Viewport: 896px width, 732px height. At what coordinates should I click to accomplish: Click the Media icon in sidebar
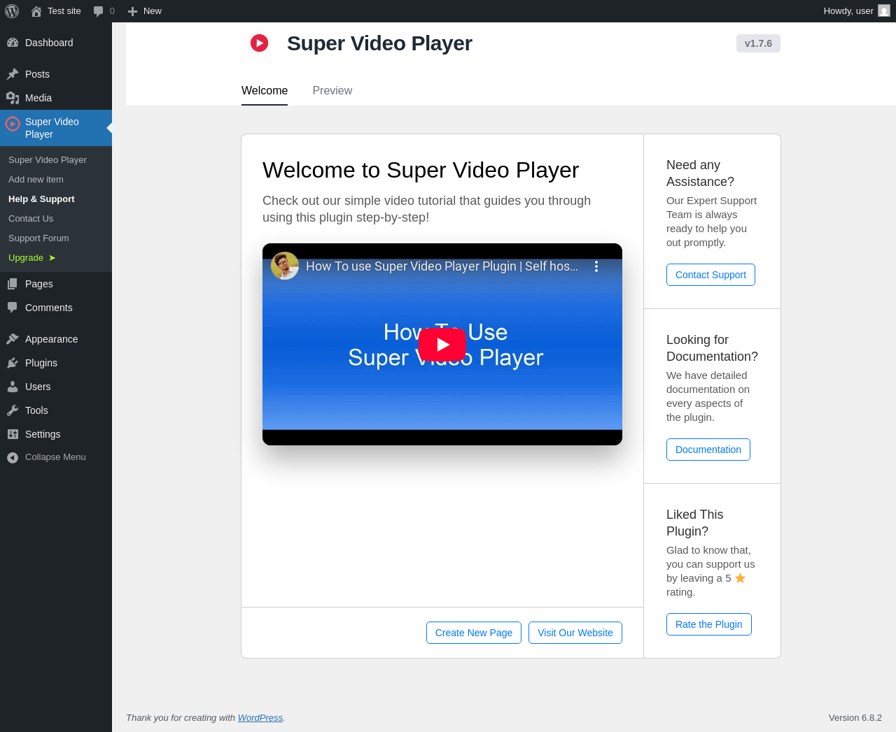(13, 98)
